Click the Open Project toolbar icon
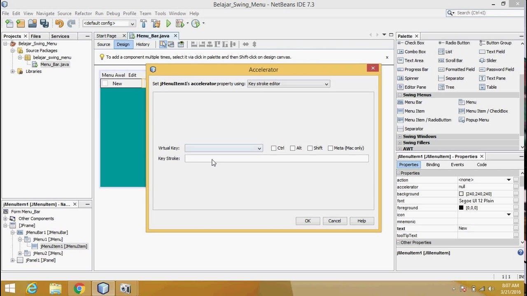Image resolution: width=527 pixels, height=296 pixels. [33, 23]
